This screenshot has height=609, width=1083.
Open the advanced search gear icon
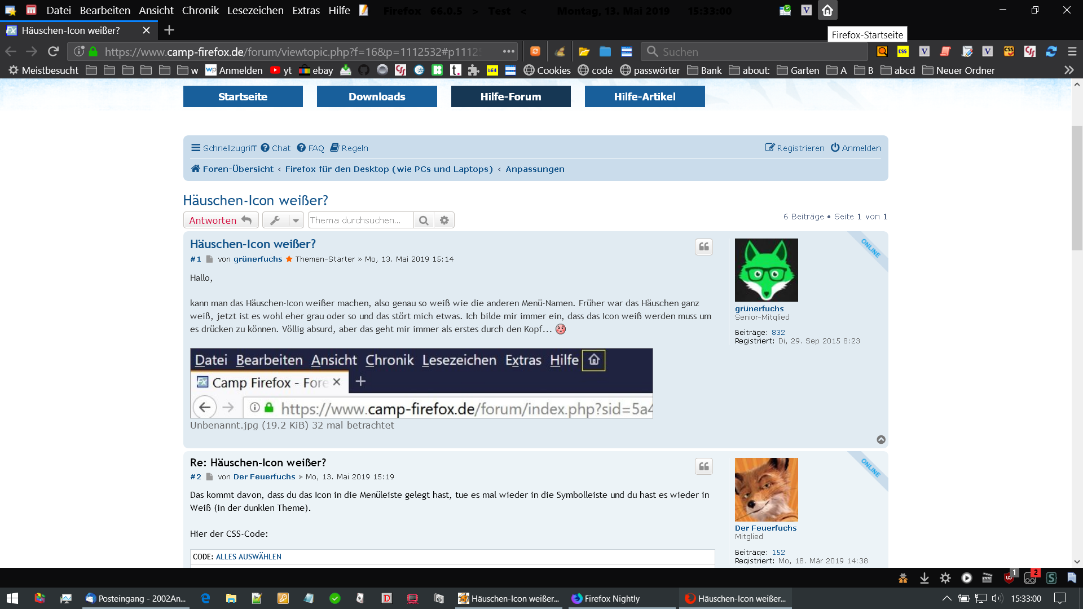pos(444,220)
